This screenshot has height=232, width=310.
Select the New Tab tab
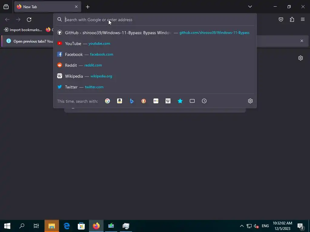coord(48,7)
